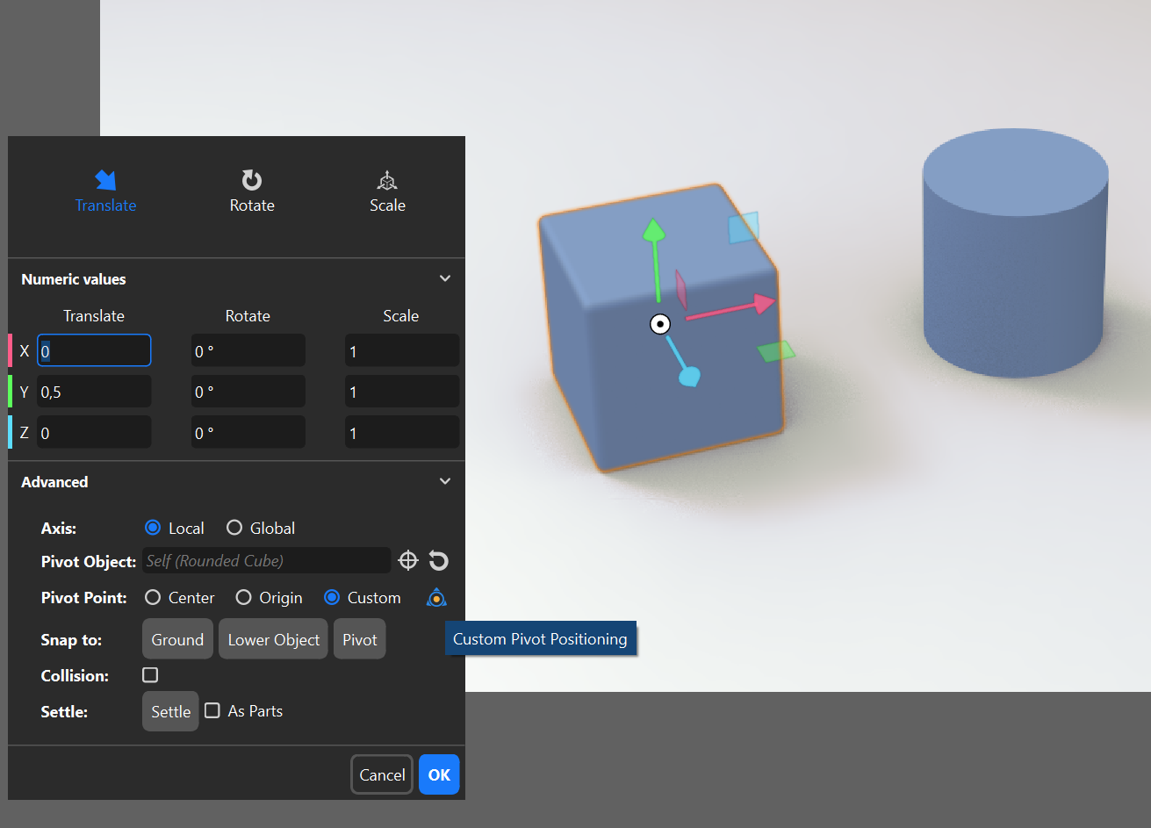Click the Settle button
Screen dimensions: 1151x828
(x=170, y=711)
